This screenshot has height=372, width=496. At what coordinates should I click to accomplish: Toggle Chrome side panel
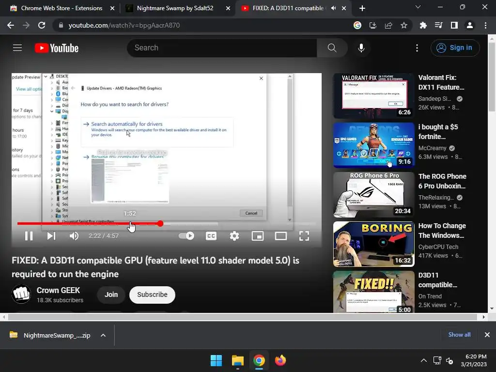tap(454, 25)
